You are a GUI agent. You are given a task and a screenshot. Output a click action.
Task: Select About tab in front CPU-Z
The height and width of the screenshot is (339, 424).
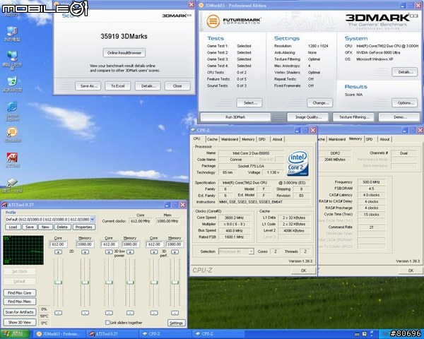[x=277, y=139]
